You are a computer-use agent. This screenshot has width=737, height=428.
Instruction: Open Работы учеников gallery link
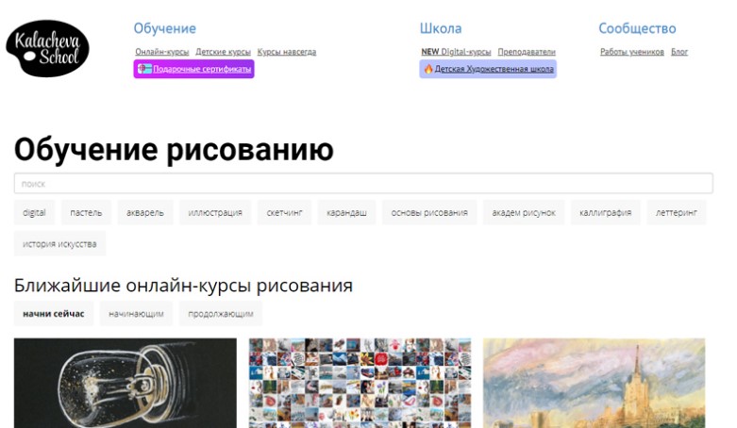(x=632, y=52)
